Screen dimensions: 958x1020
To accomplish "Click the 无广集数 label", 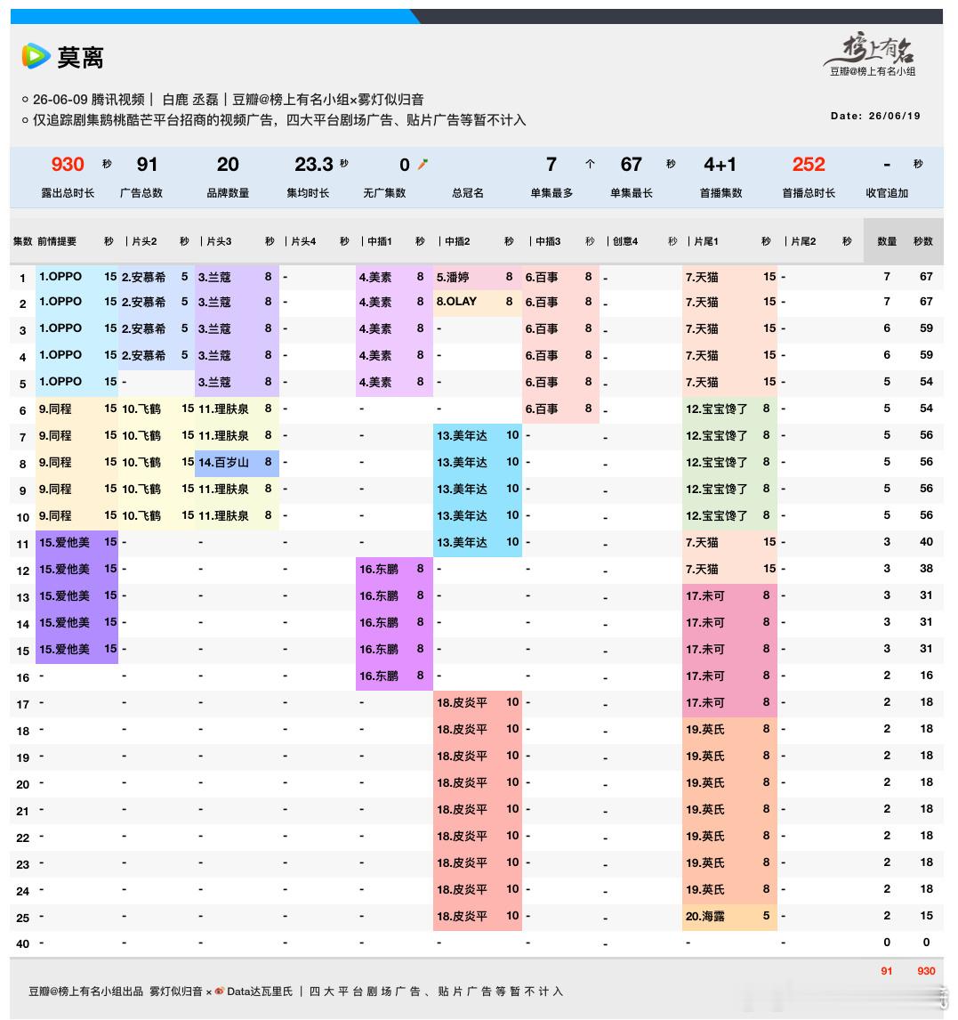I will pyautogui.click(x=384, y=193).
